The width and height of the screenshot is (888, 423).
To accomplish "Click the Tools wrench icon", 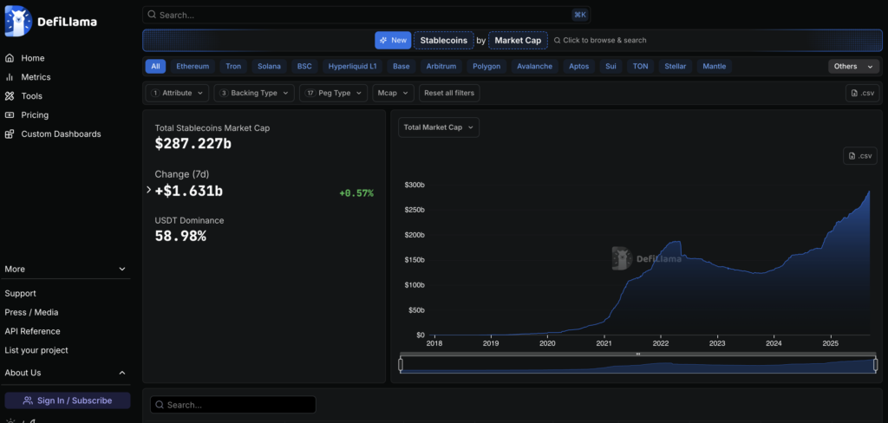I will (9, 96).
